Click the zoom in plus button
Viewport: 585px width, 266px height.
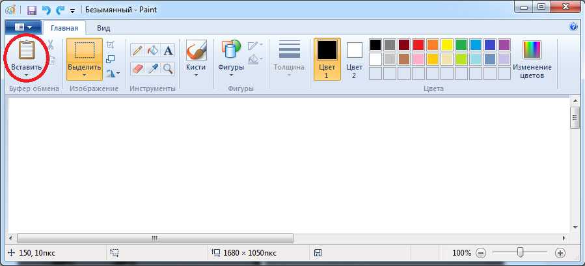point(560,252)
